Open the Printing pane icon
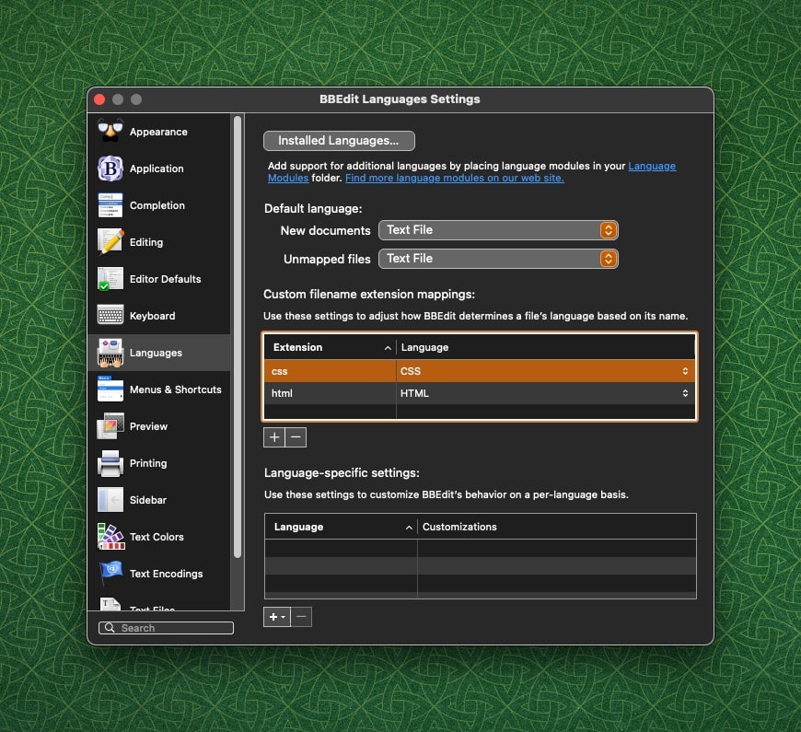This screenshot has width=801, height=732. [x=110, y=463]
